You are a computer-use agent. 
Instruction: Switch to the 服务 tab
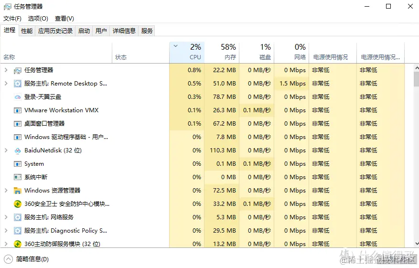coord(147,31)
